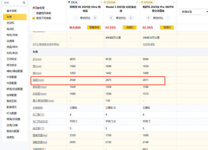This screenshot has width=208, height=150.
Task: Close the 阿维塔 06 column
Action: coord(101,2)
